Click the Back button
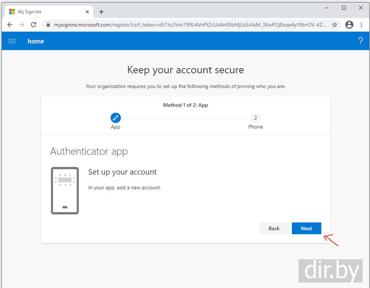 274,228
